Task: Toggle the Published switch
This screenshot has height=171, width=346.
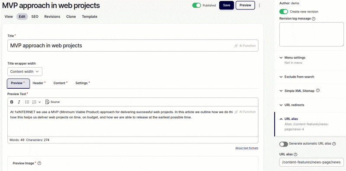Action: point(196,5)
